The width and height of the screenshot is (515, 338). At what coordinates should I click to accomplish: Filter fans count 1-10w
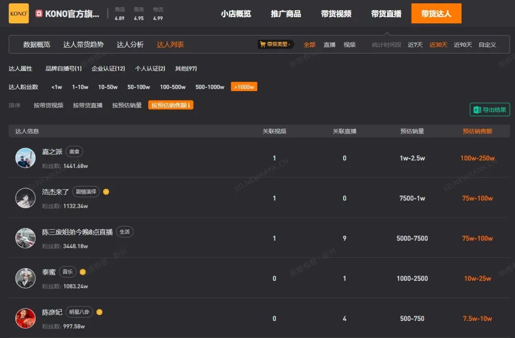coord(80,87)
